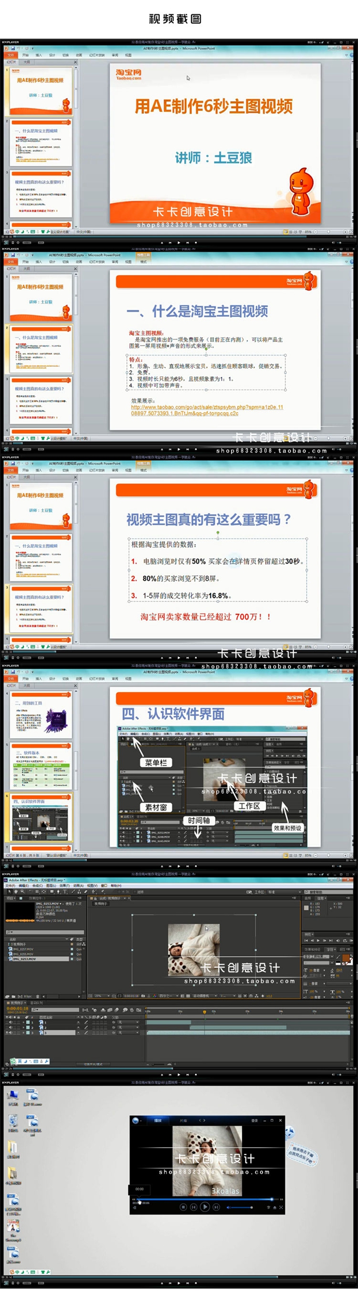Image resolution: width=358 pixels, height=1293 pixels.
Task: Open After Effects viewer resolution 四分之一 dropdown
Action: [x=169, y=996]
